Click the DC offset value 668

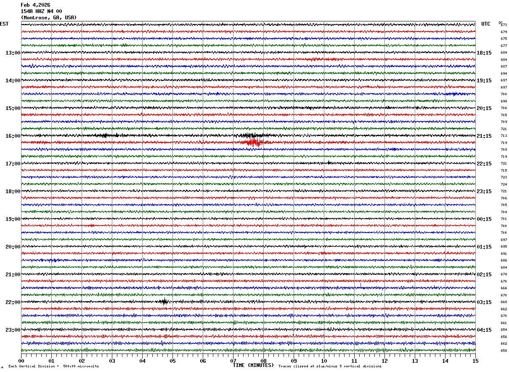pyautogui.click(x=504, y=302)
